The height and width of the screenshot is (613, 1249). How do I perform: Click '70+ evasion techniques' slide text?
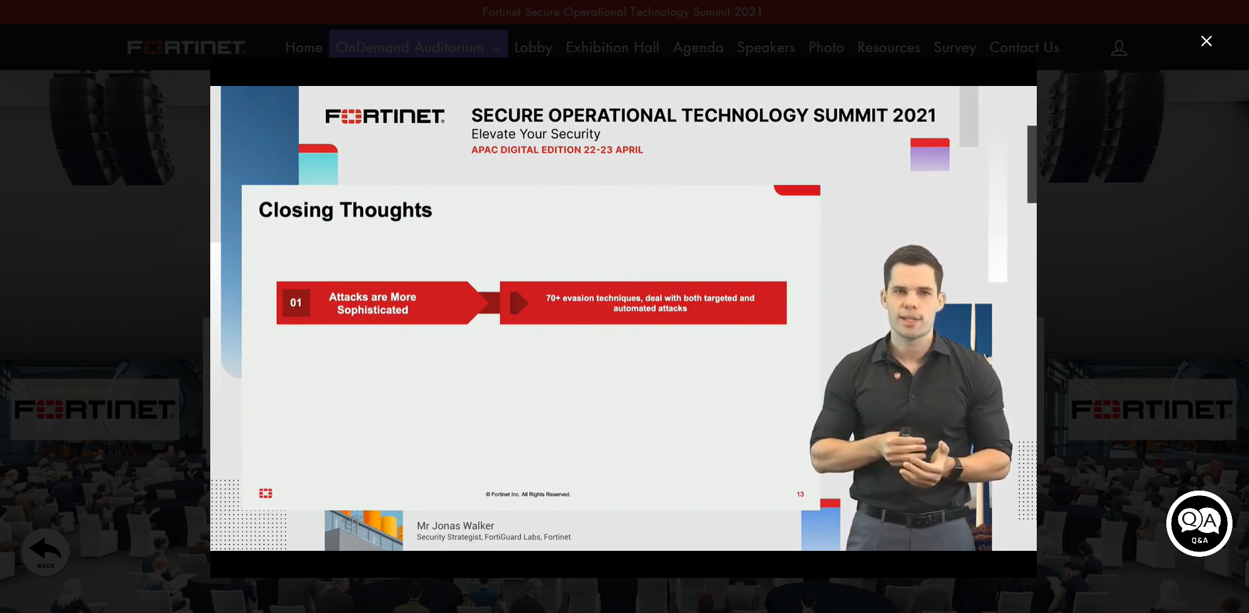coord(650,303)
